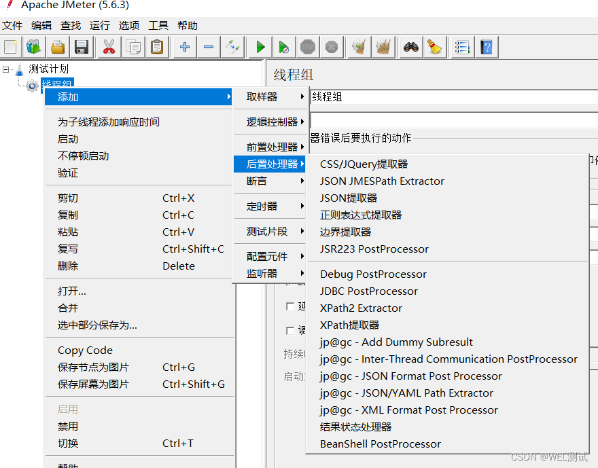598x468 pixels.
Task: Click the Expand all plus icon
Action: (185, 47)
